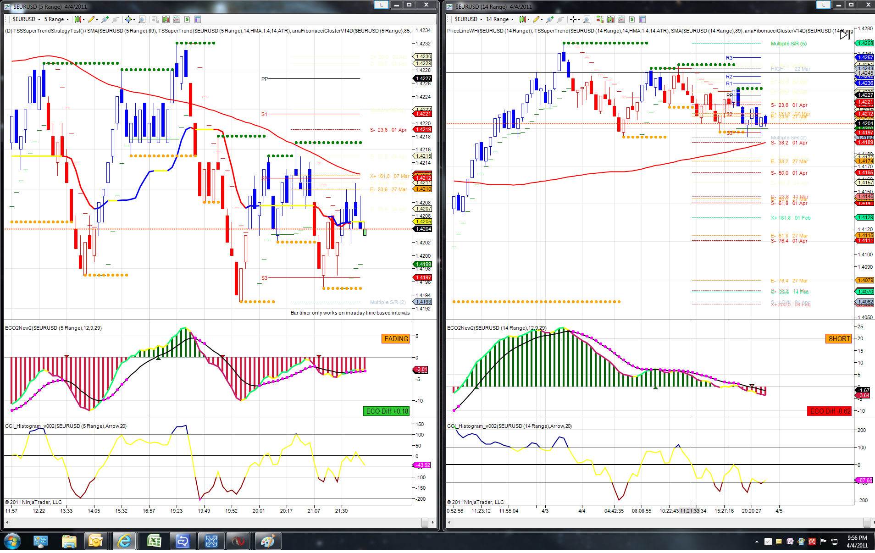The height and width of the screenshot is (553, 875).
Task: Click the CCI_Histogram_v002 label in 14 Range panel
Action: tap(509, 426)
